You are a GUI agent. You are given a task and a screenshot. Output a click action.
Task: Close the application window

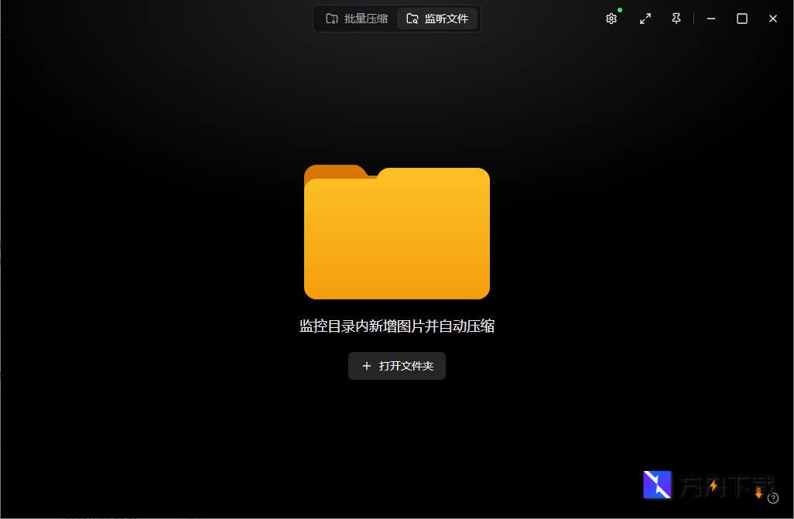coord(772,18)
